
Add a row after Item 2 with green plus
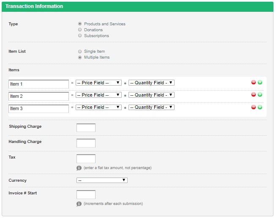[260, 95]
